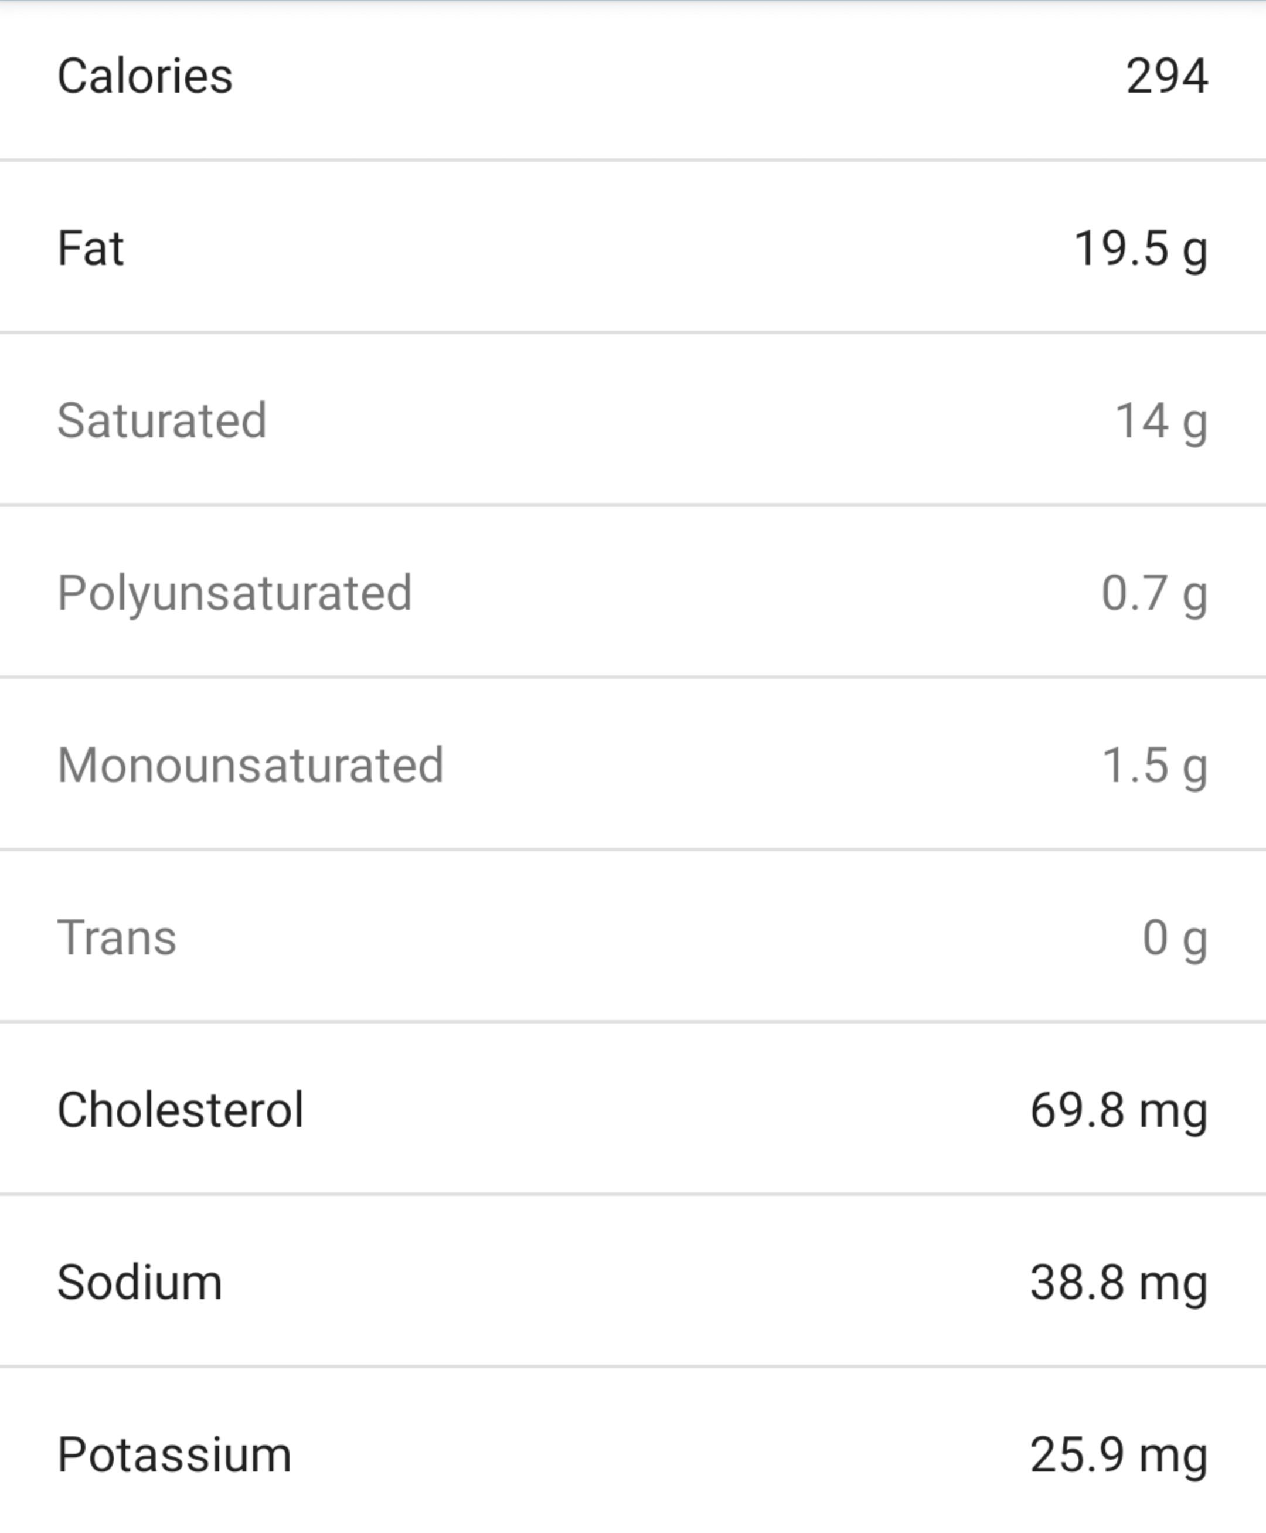Click the 0 g trans value
Viewport: 1266px width, 1533px height.
(x=1174, y=938)
